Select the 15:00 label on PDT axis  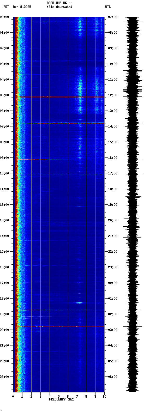point(4,252)
